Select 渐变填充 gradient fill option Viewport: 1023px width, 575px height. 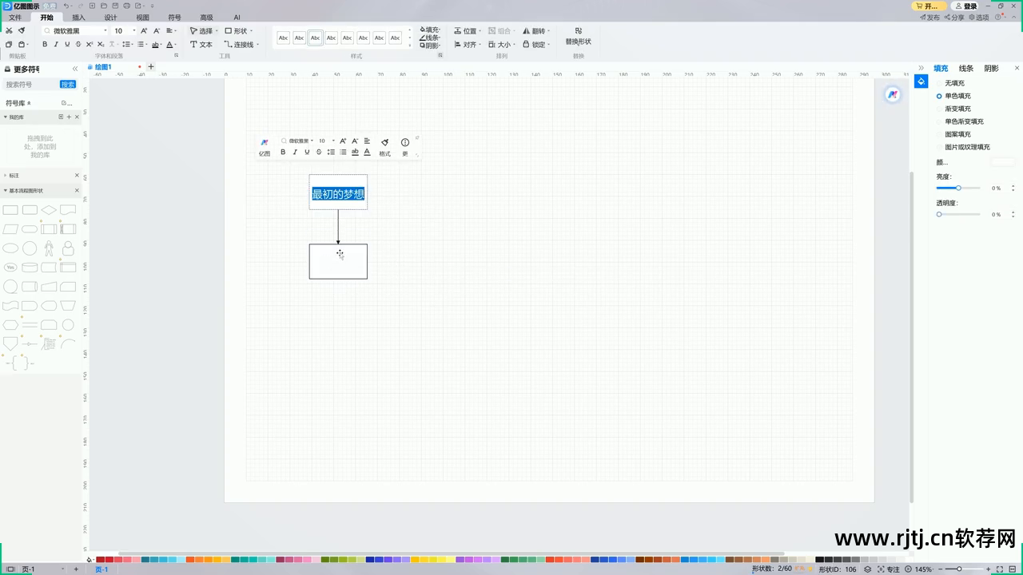(x=954, y=109)
